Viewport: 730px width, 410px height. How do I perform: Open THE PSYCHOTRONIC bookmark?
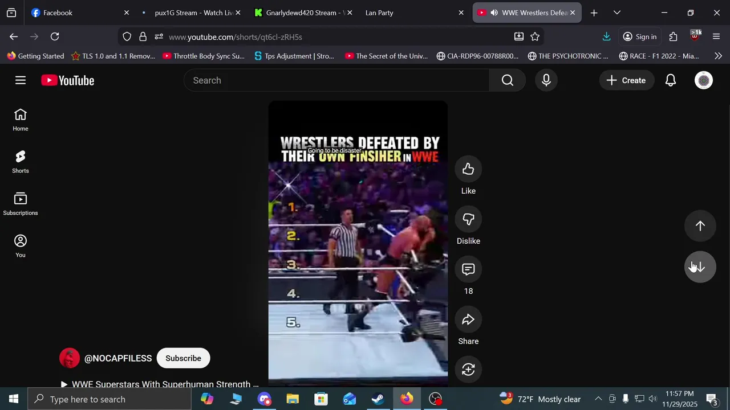[568, 56]
